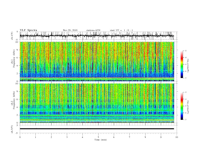Click the time axis tick label "1"
Viewport: 199px width, 154px height.
[35, 137]
